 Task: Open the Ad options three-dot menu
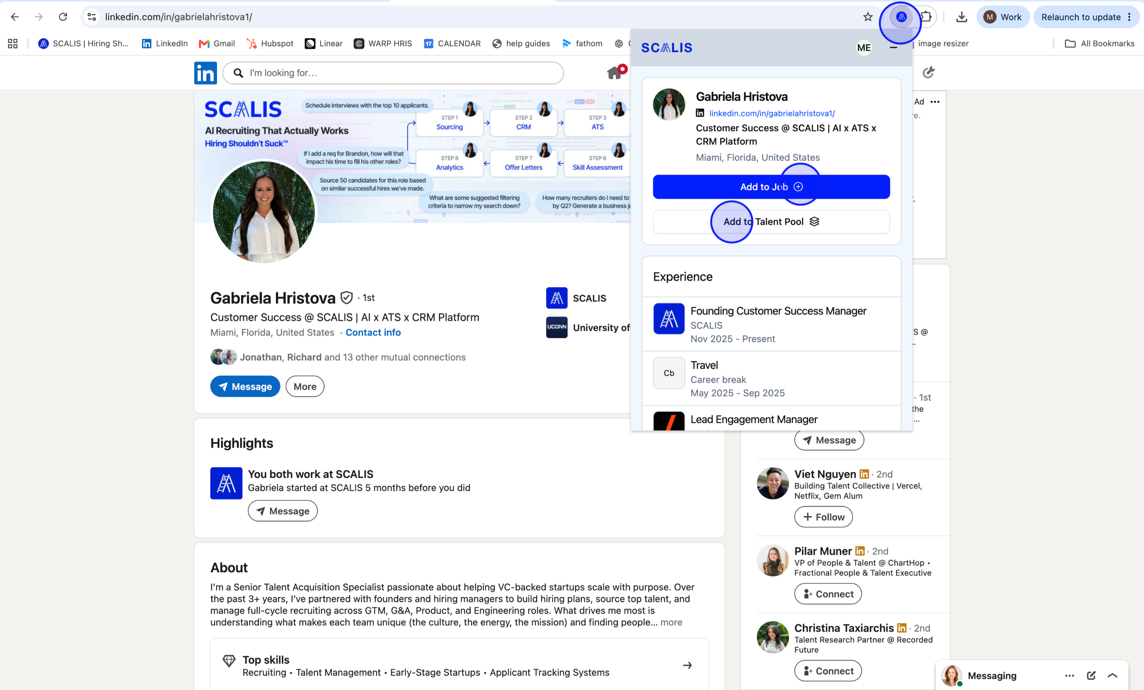click(x=935, y=102)
